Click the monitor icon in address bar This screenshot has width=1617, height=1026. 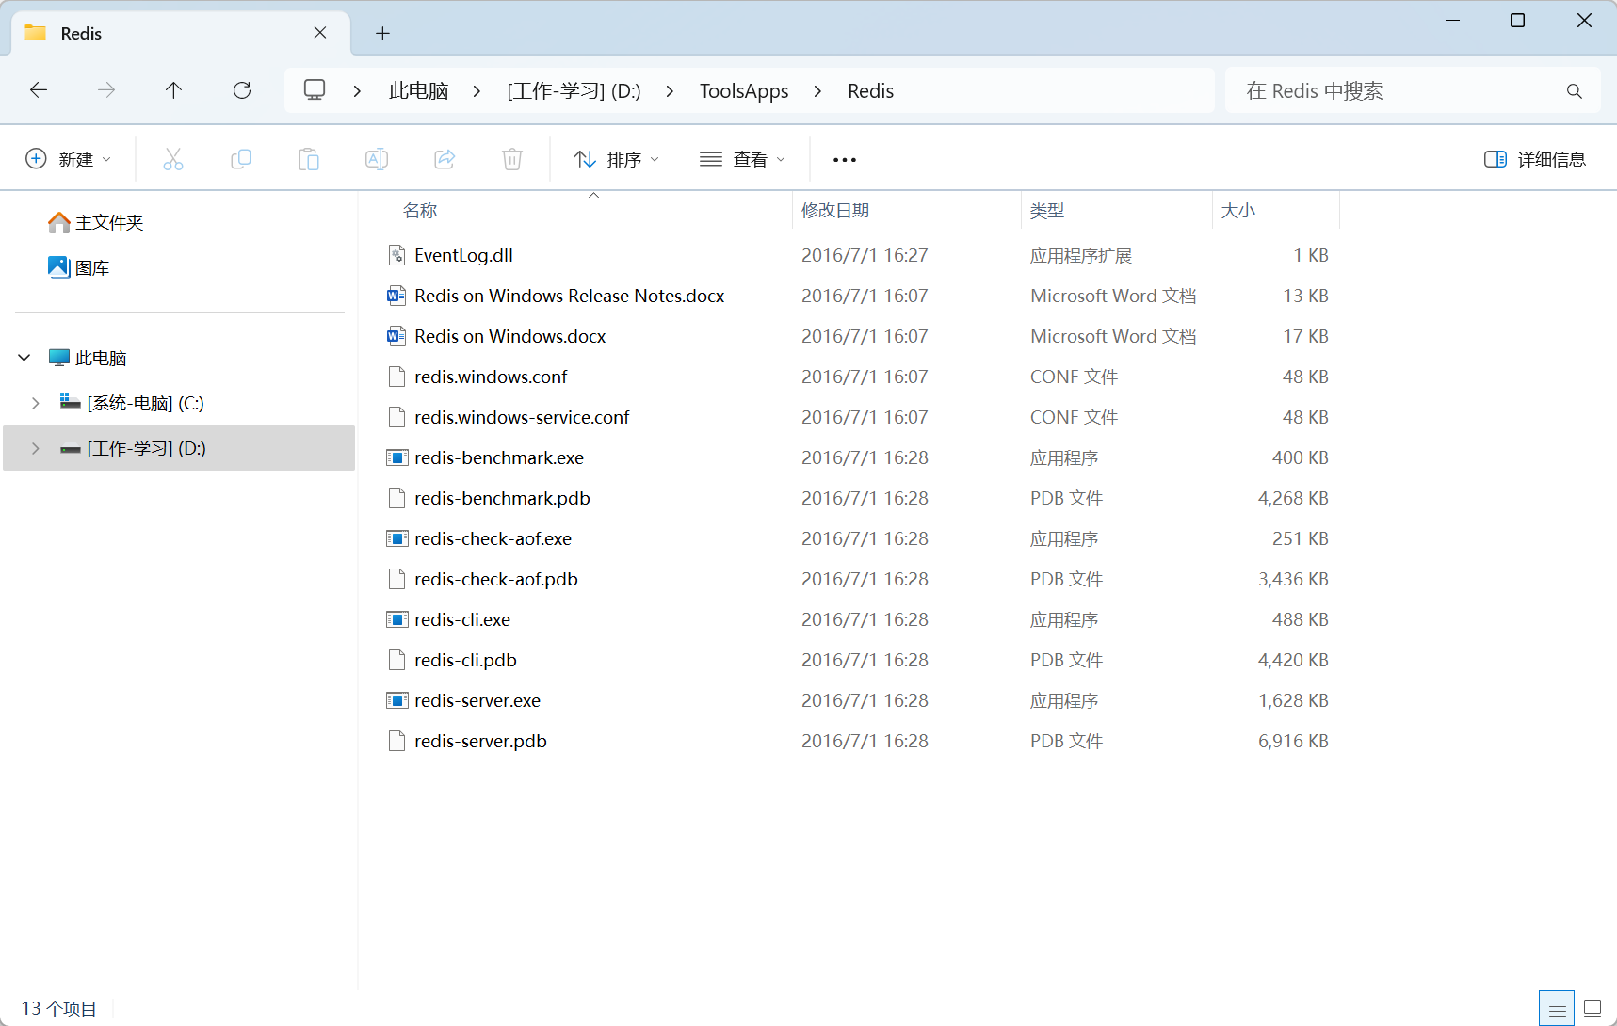[x=315, y=89]
